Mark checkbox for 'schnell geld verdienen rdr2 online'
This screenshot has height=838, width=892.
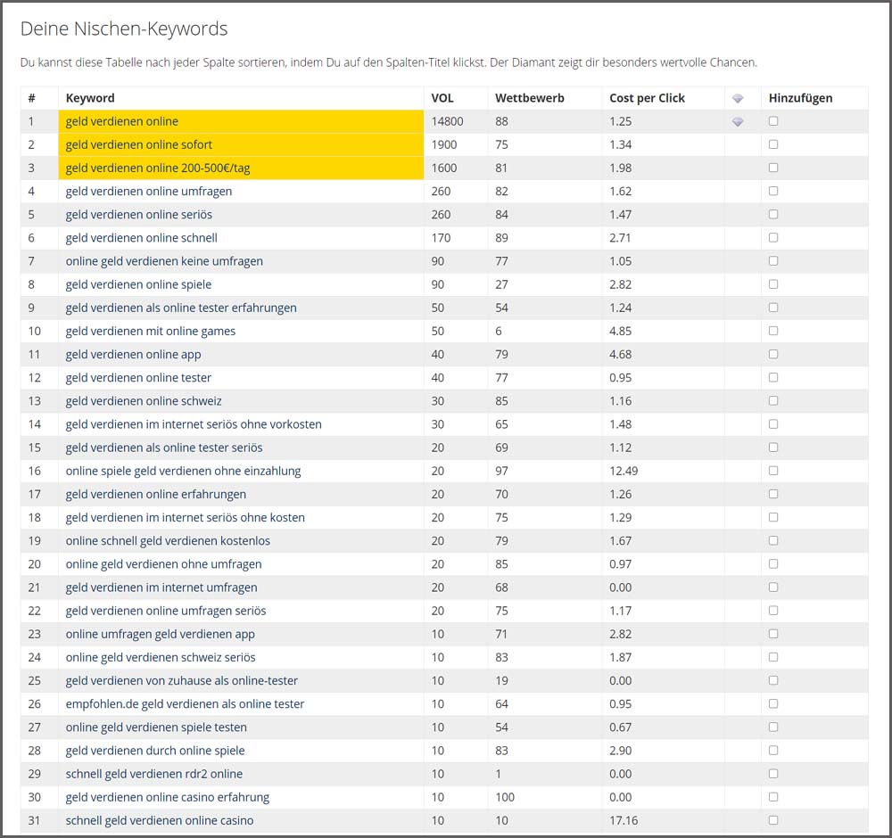pyautogui.click(x=773, y=774)
